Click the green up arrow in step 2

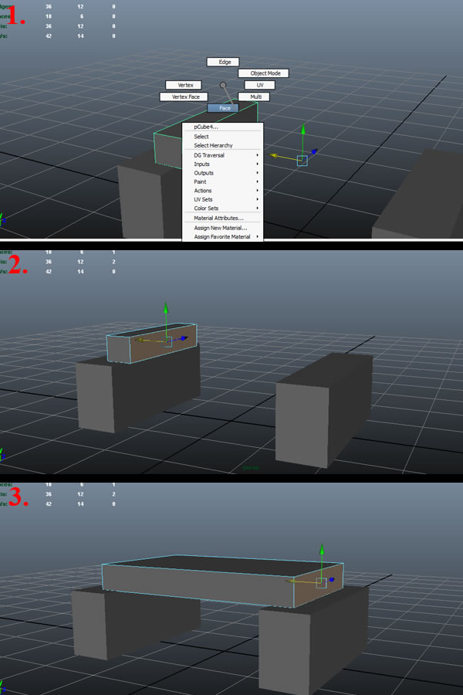165,310
